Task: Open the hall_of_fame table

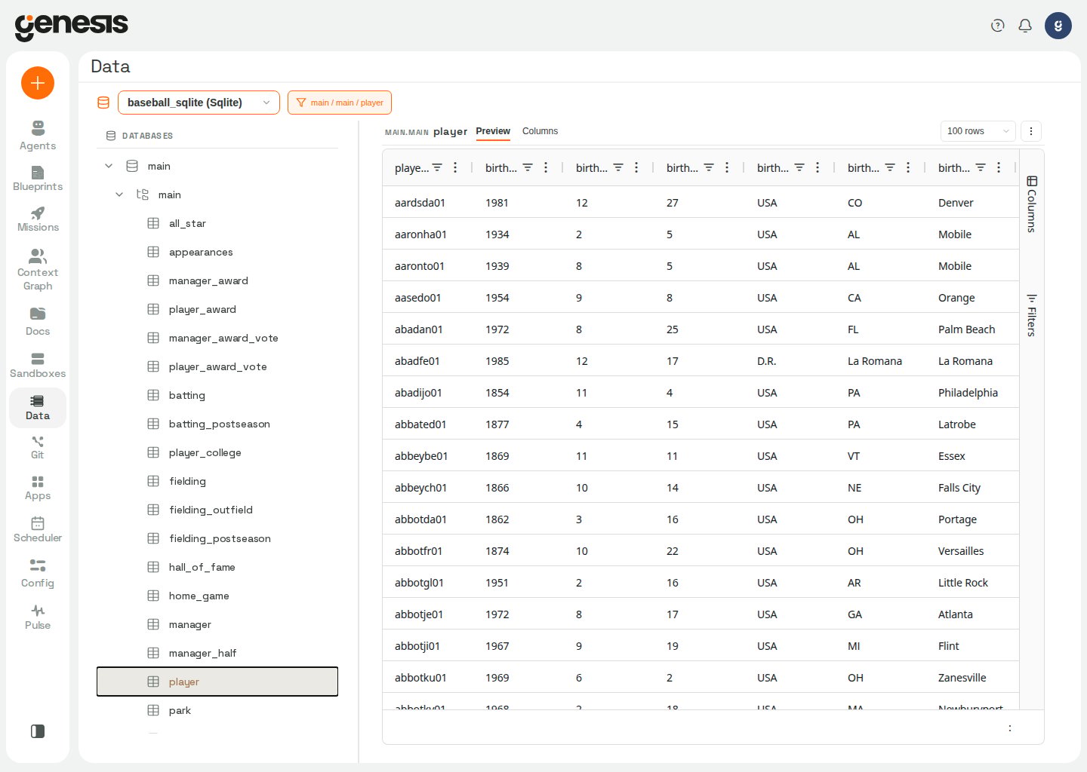Action: [217, 567]
